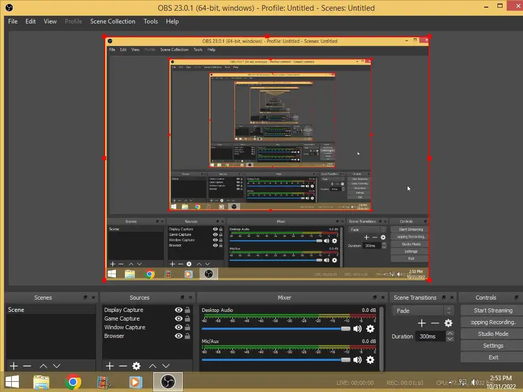Open File Explorer from taskbar
This screenshot has height=392, width=523.
click(x=41, y=382)
